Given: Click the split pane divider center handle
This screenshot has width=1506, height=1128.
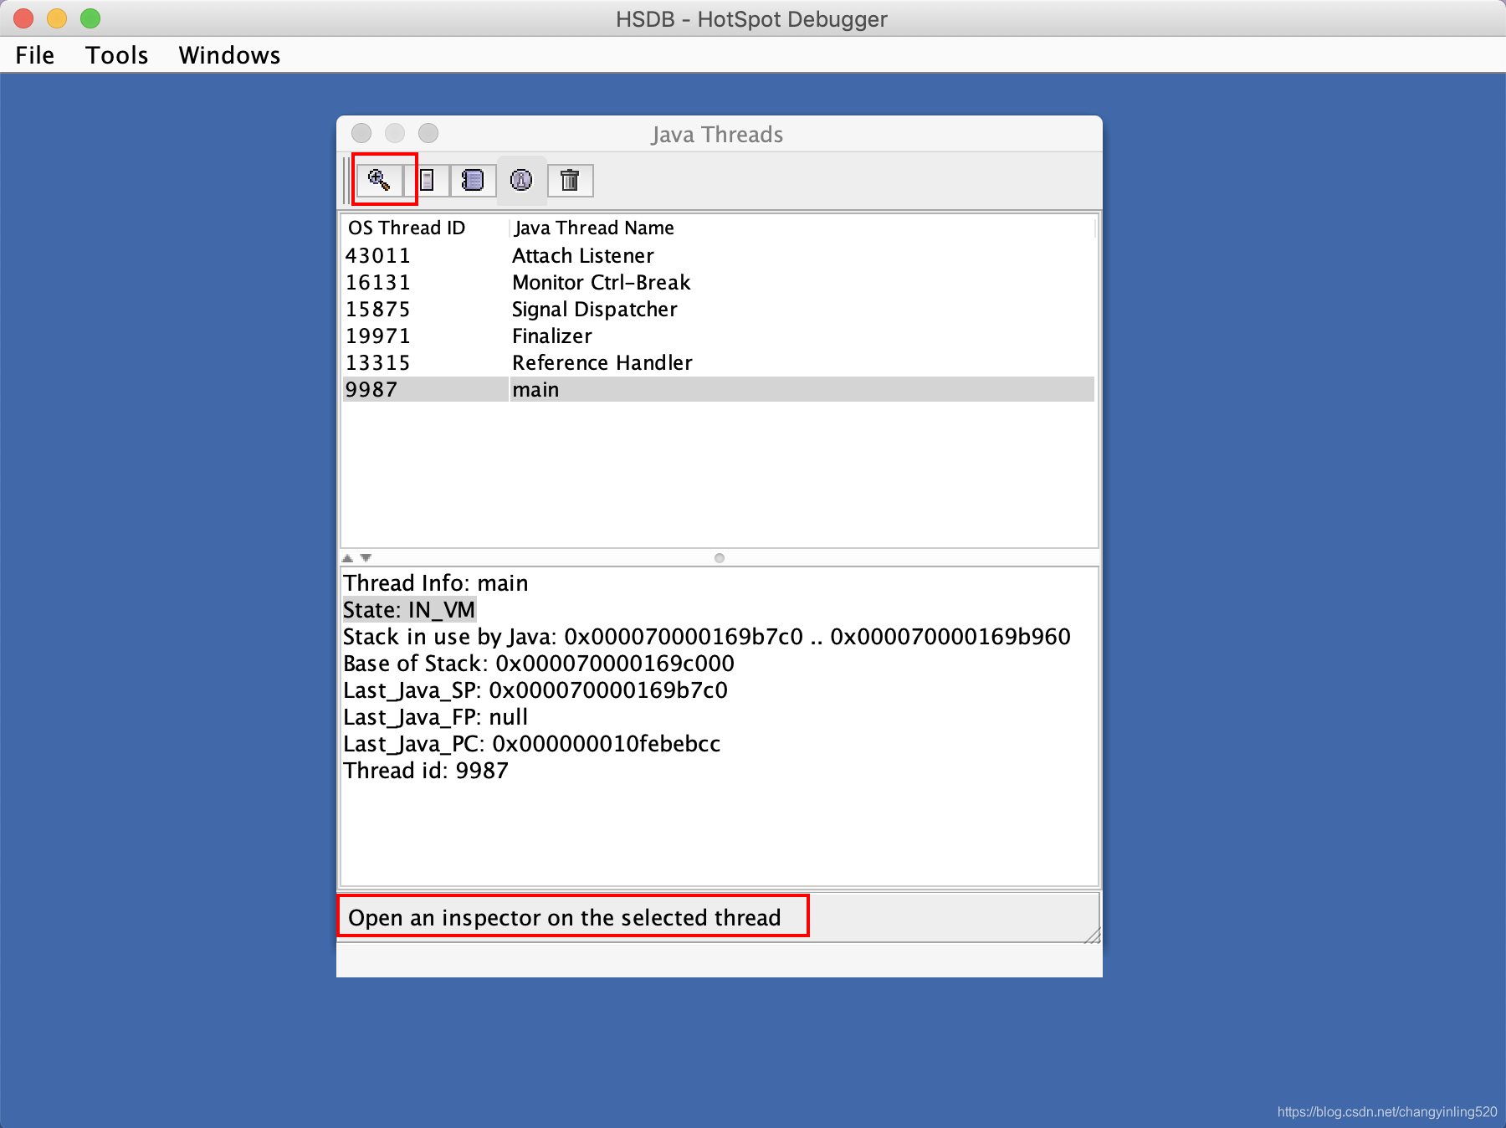Looking at the screenshot, I should click(x=720, y=558).
